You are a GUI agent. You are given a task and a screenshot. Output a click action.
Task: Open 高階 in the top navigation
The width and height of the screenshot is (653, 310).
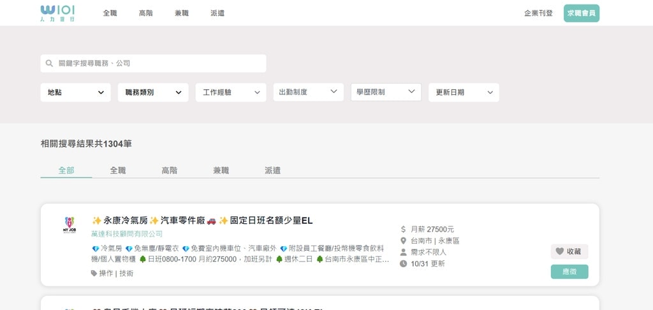click(146, 13)
